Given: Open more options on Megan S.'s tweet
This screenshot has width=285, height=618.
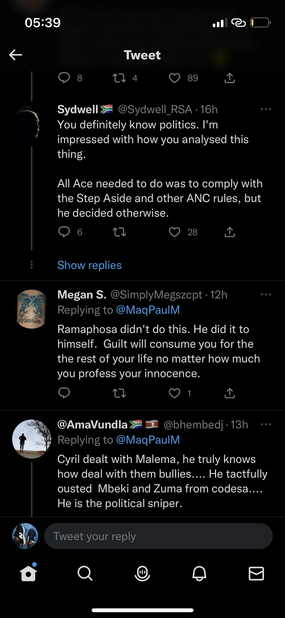Looking at the screenshot, I should pos(266,295).
